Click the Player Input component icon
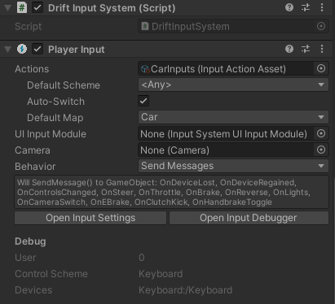Image resolution: width=335 pixels, height=304 pixels. [x=22, y=49]
